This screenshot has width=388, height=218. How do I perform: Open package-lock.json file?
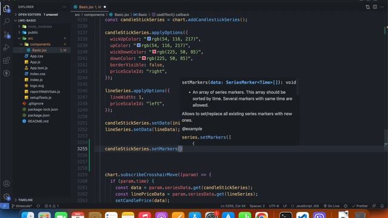click(43, 110)
